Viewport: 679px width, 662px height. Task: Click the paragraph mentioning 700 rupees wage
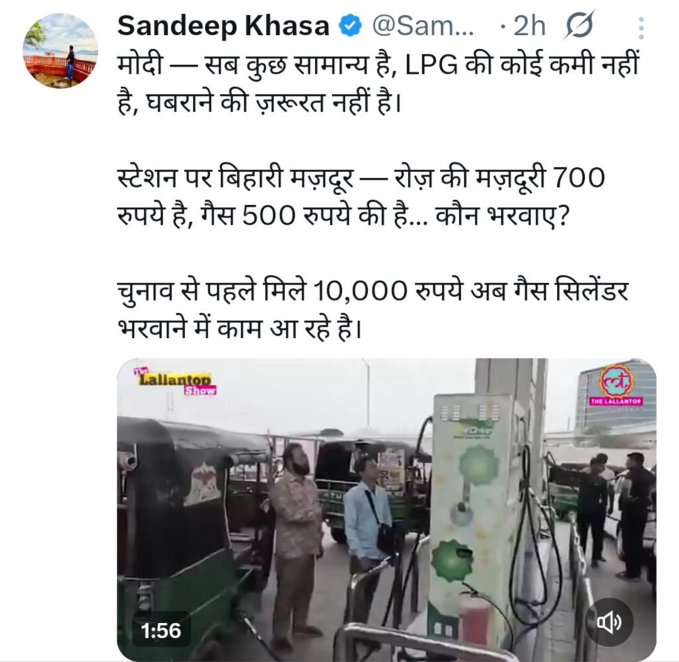pyautogui.click(x=361, y=197)
